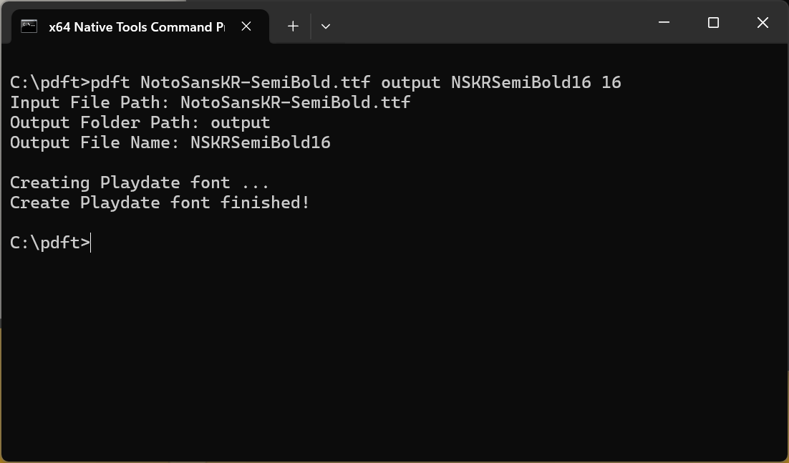This screenshot has width=789, height=463.
Task: Click the empty C:\pdft prompt line
Action: [x=49, y=243]
